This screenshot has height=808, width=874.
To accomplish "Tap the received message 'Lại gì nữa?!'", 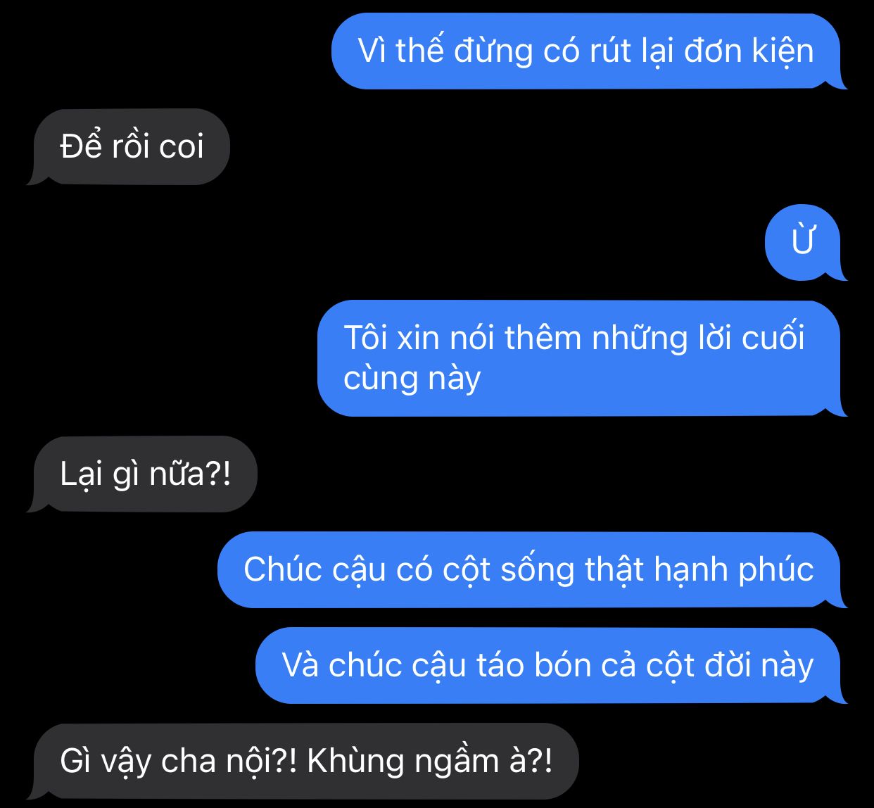I will 143,474.
